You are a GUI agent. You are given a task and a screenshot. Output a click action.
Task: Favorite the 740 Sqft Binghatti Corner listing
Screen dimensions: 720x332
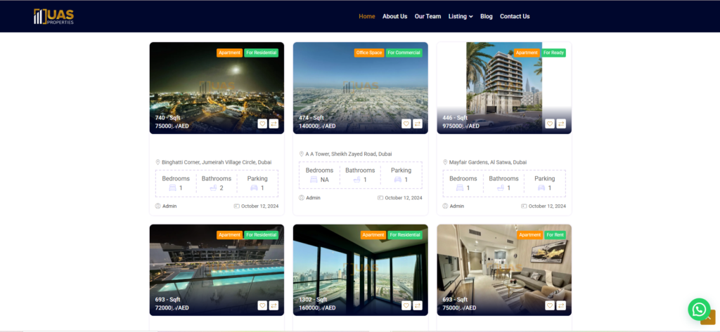262,124
